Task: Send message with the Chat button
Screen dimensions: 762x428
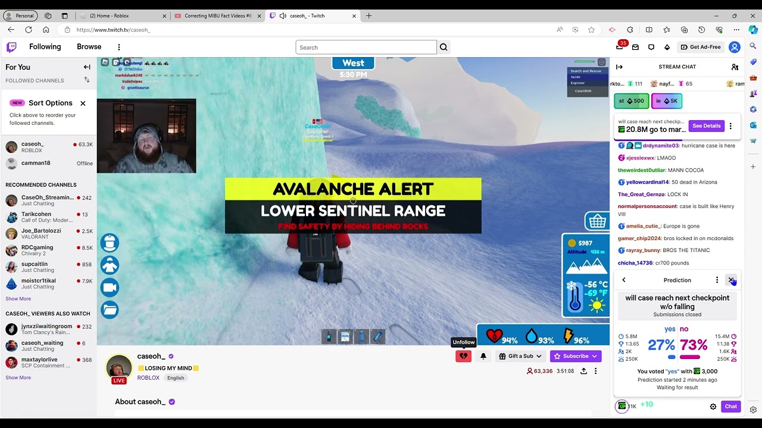Action: [x=731, y=407]
